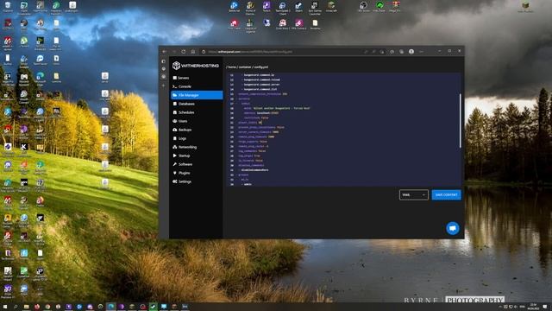Open the Networking section

(x=196, y=147)
